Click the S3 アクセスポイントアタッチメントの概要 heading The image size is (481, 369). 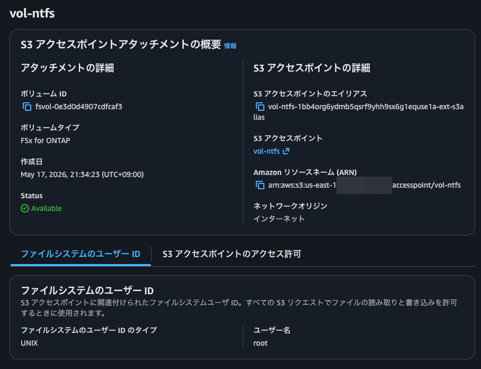[121, 45]
